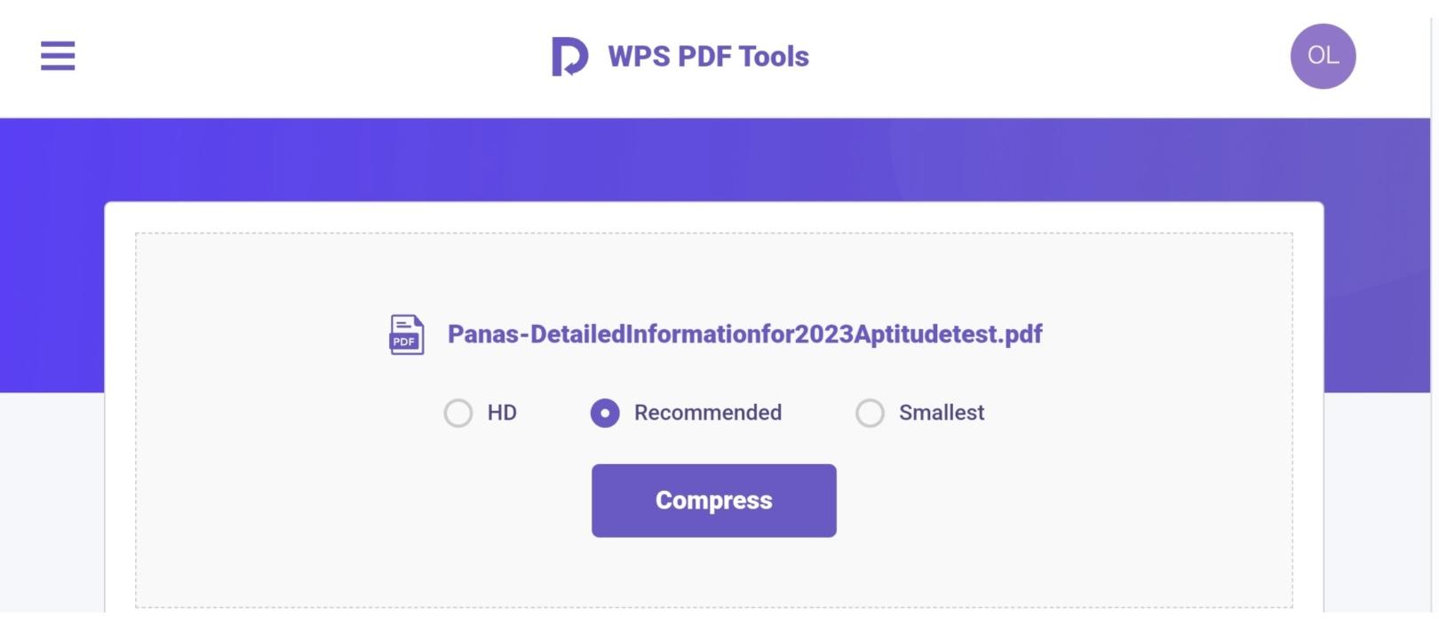Click the Smallest option label text
This screenshot has height=624, width=1439.
942,413
